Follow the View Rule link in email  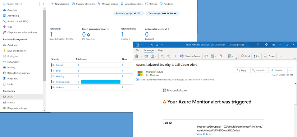click(204, 134)
